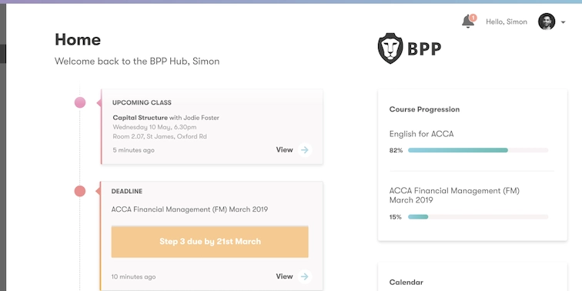Select the red timeline marker for Deadline

coord(80,191)
